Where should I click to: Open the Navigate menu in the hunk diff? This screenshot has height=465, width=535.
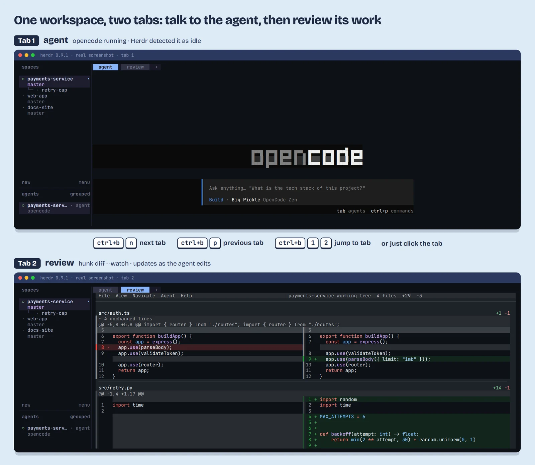tap(144, 296)
